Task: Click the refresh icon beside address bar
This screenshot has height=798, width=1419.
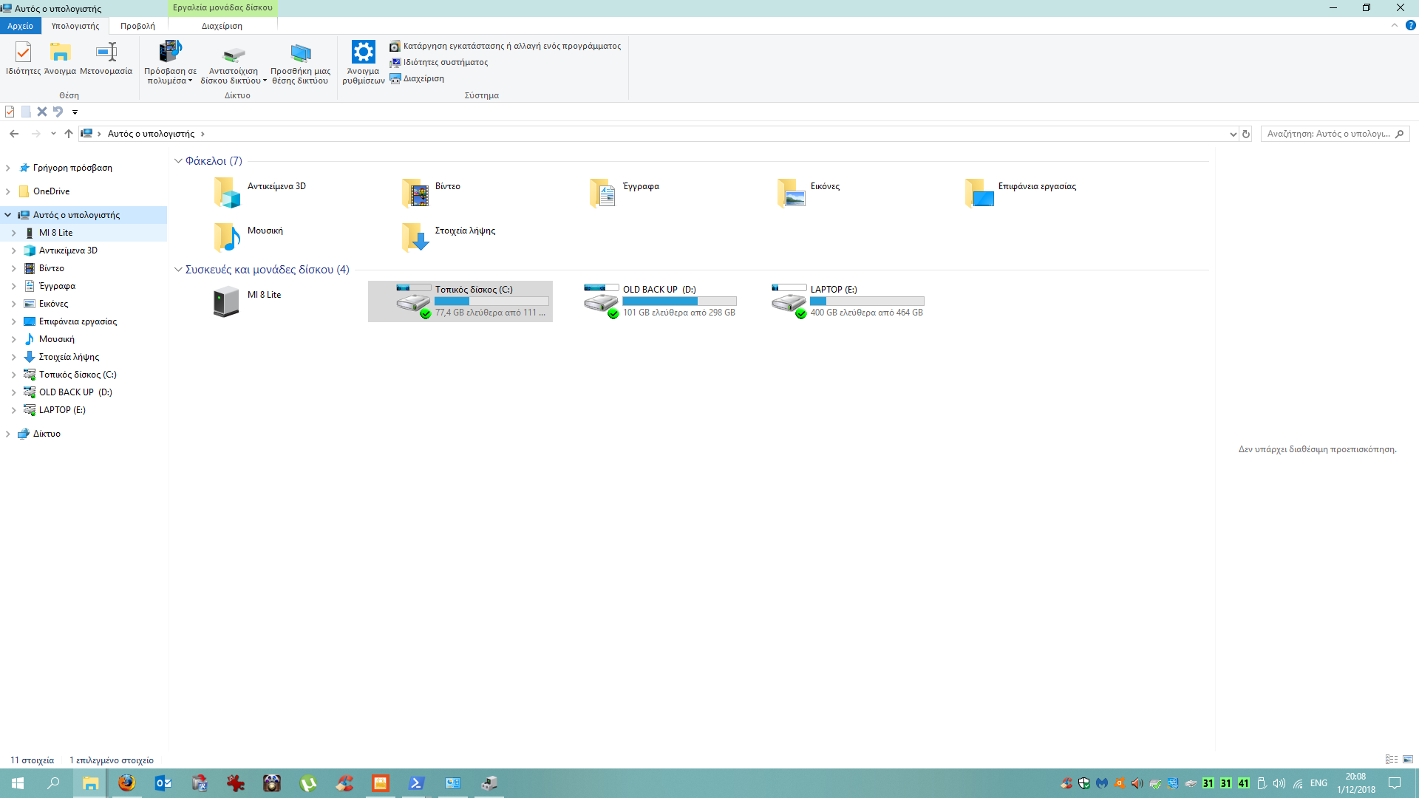Action: pos(1246,134)
